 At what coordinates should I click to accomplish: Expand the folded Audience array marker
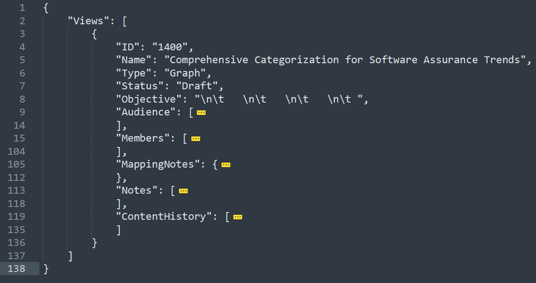tap(201, 113)
